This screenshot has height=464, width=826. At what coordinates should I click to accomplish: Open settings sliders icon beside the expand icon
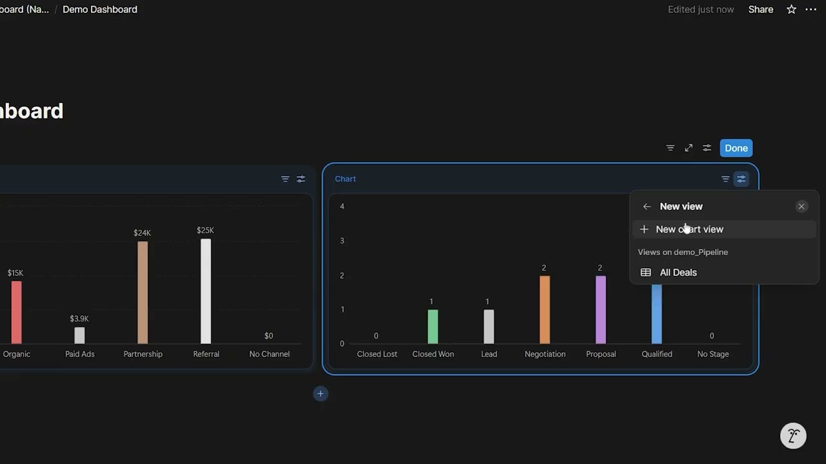(x=707, y=148)
